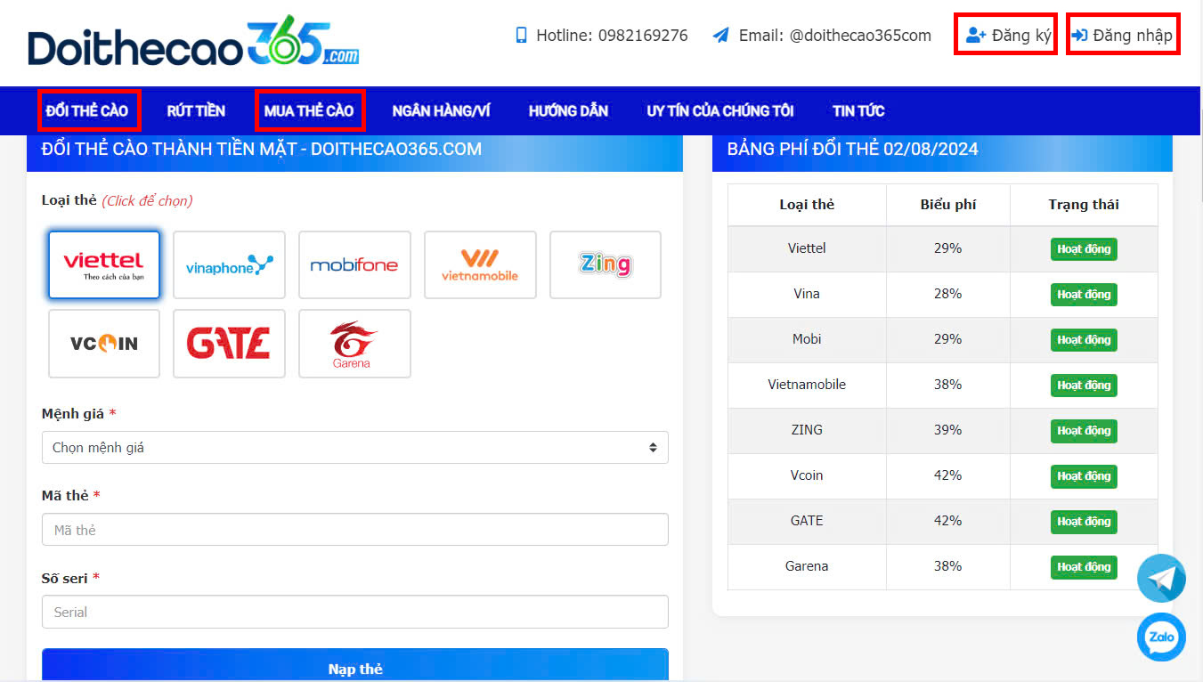
Task: Click the Hoạt động badge for Mobi
Action: pos(1084,340)
